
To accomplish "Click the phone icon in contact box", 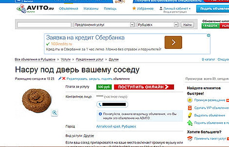I will (100, 105).
